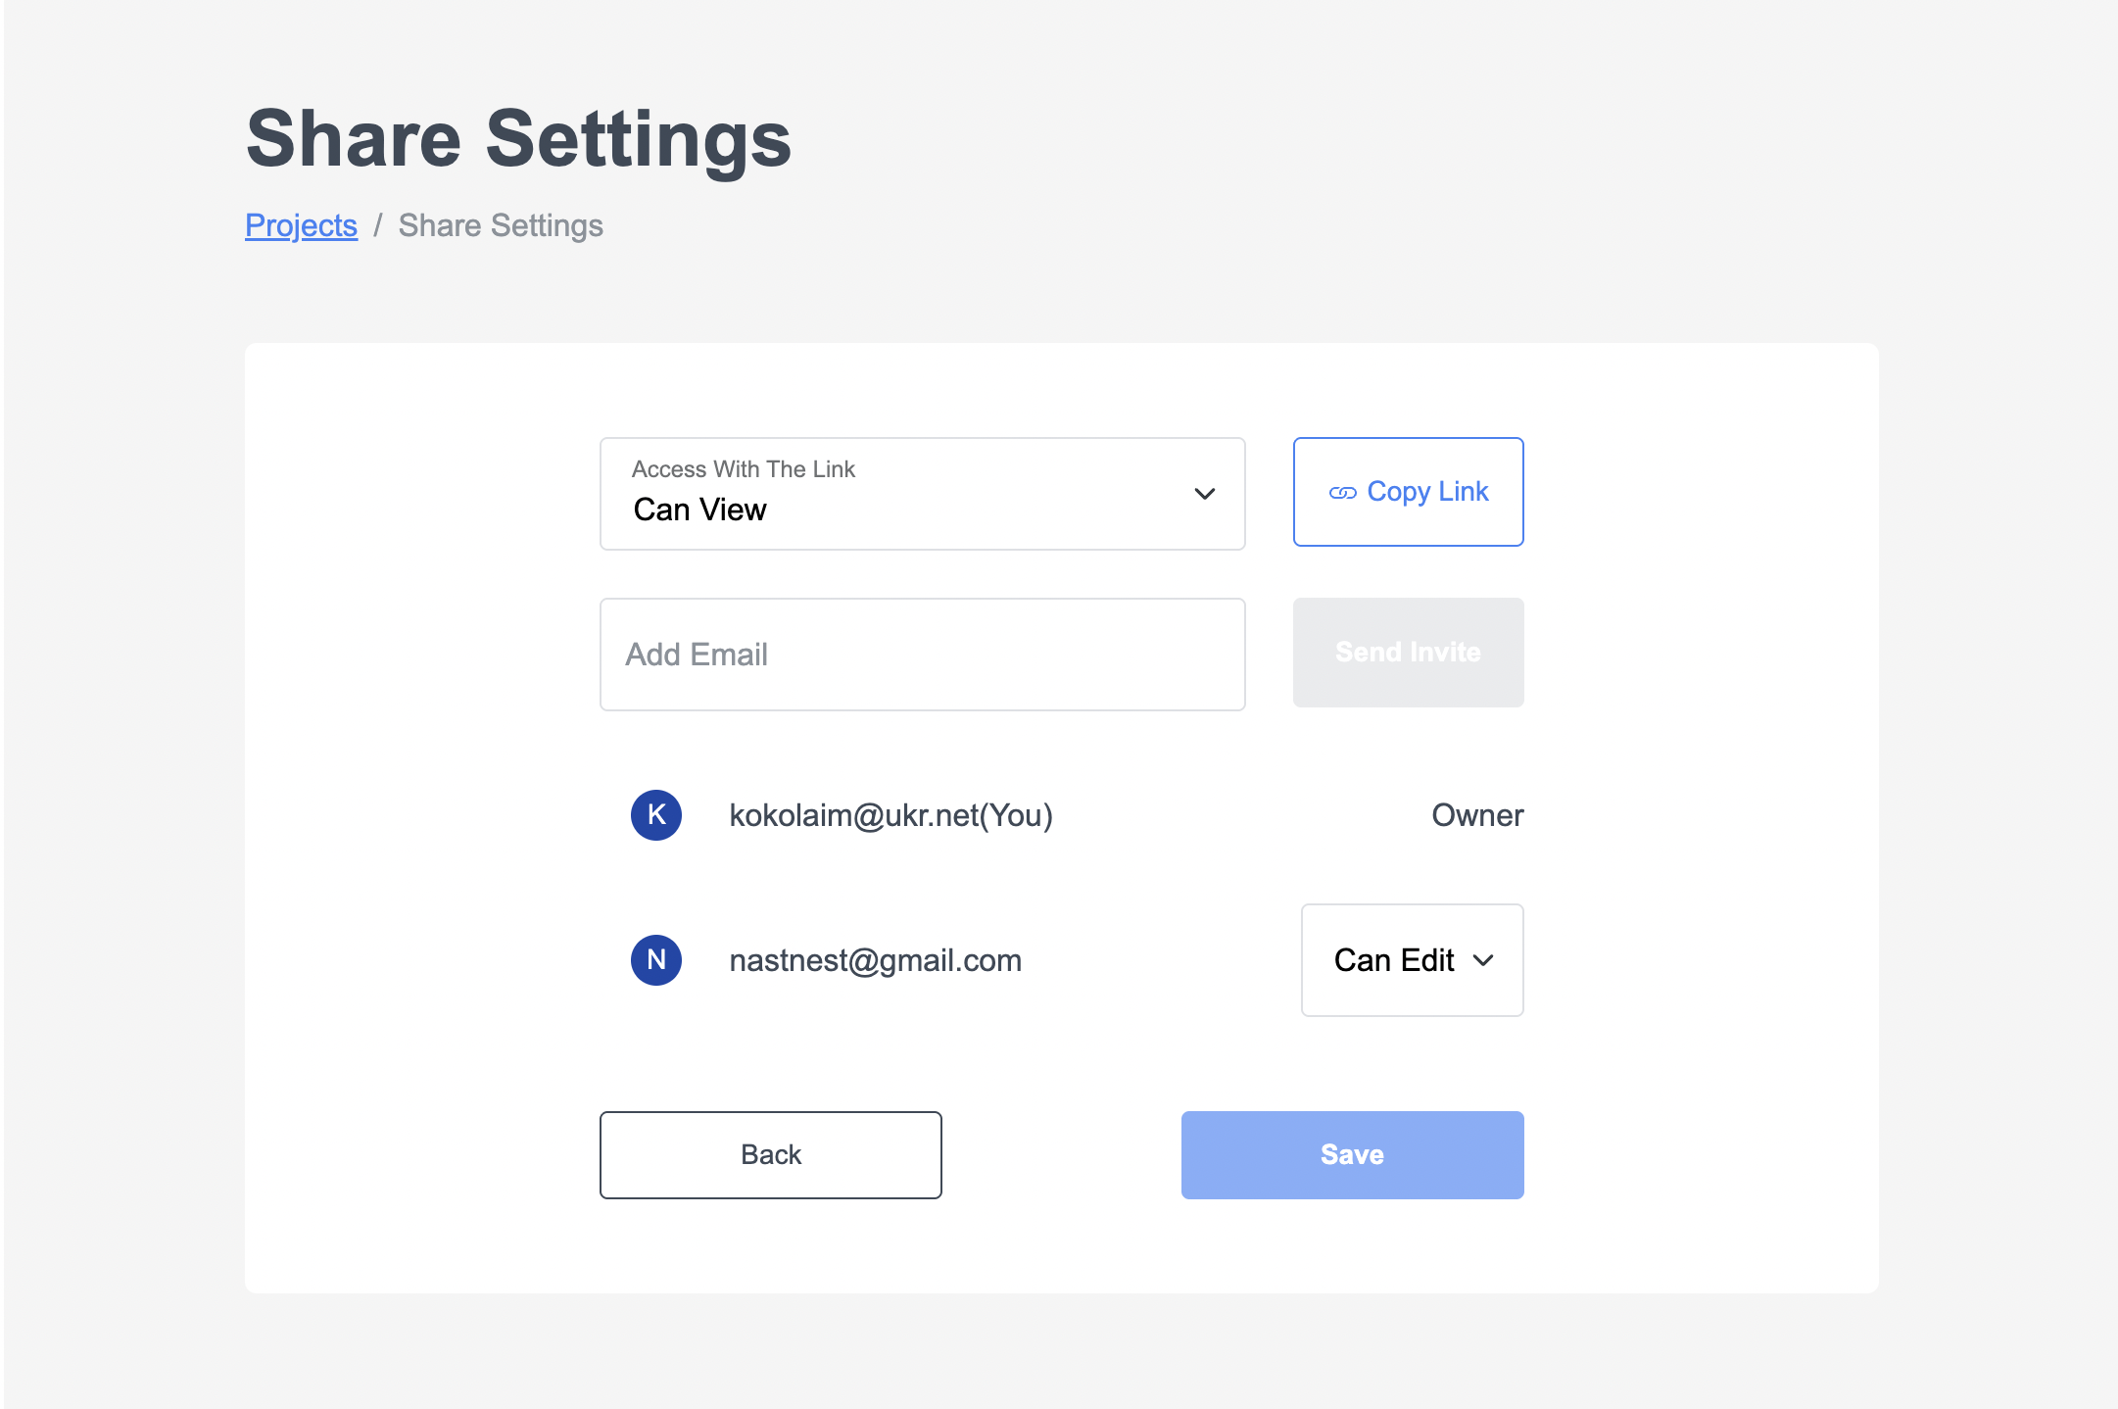Click the Can View selected value

(x=699, y=510)
